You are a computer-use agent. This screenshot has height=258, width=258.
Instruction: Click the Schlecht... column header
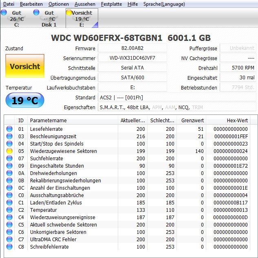[x=162, y=120]
